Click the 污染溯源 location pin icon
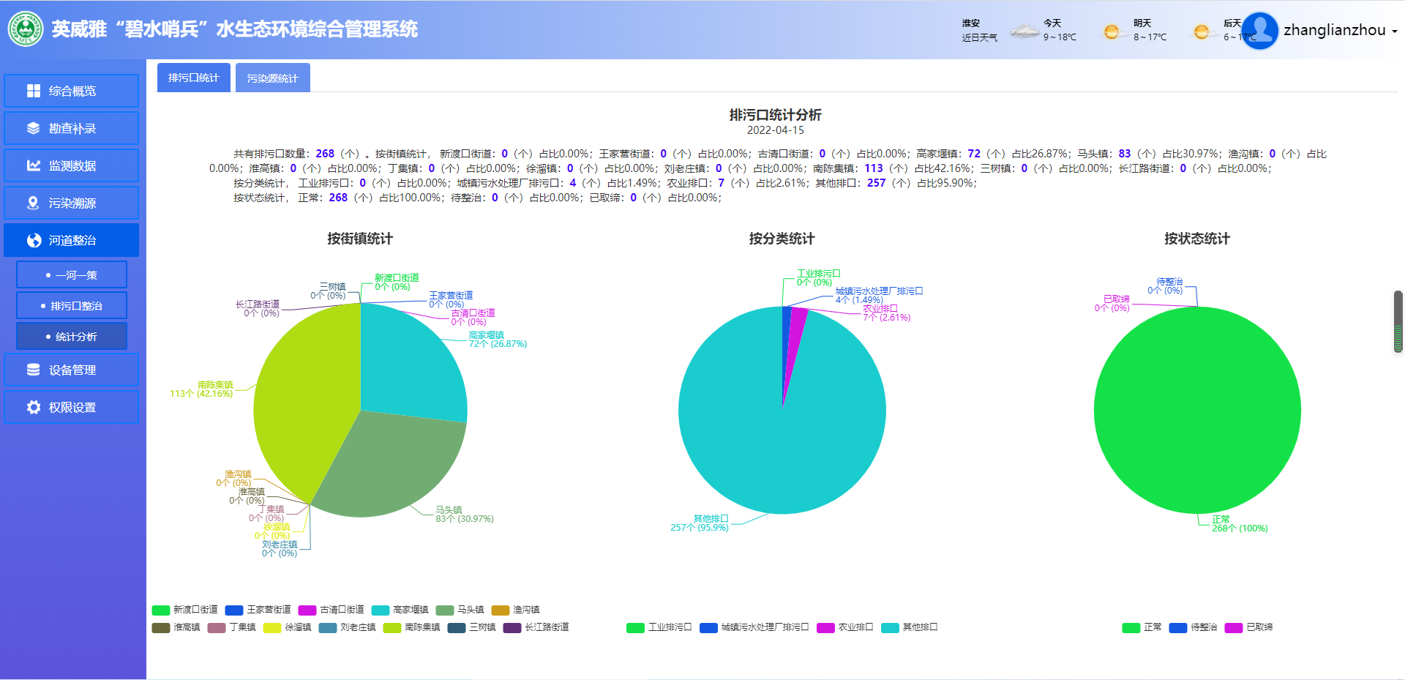The width and height of the screenshot is (1405, 680). coord(34,203)
